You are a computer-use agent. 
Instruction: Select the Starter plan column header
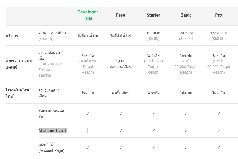[x=153, y=15]
